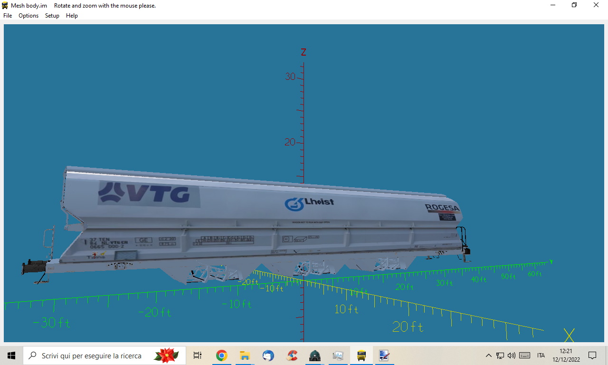This screenshot has height=365, width=608.
Task: Minimize the Mesh viewer window
Action: (553, 5)
